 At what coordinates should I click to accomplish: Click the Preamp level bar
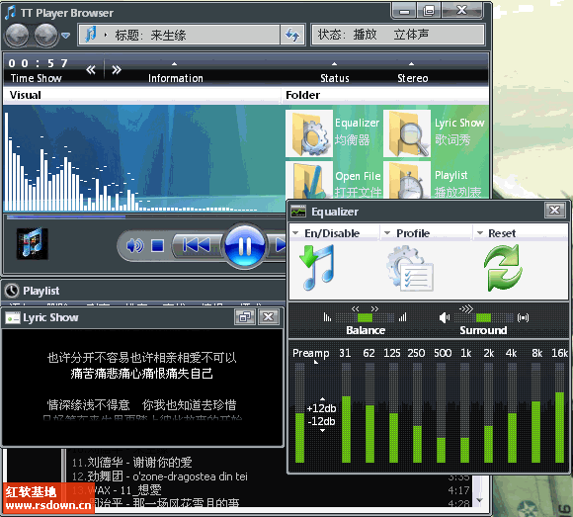299,413
